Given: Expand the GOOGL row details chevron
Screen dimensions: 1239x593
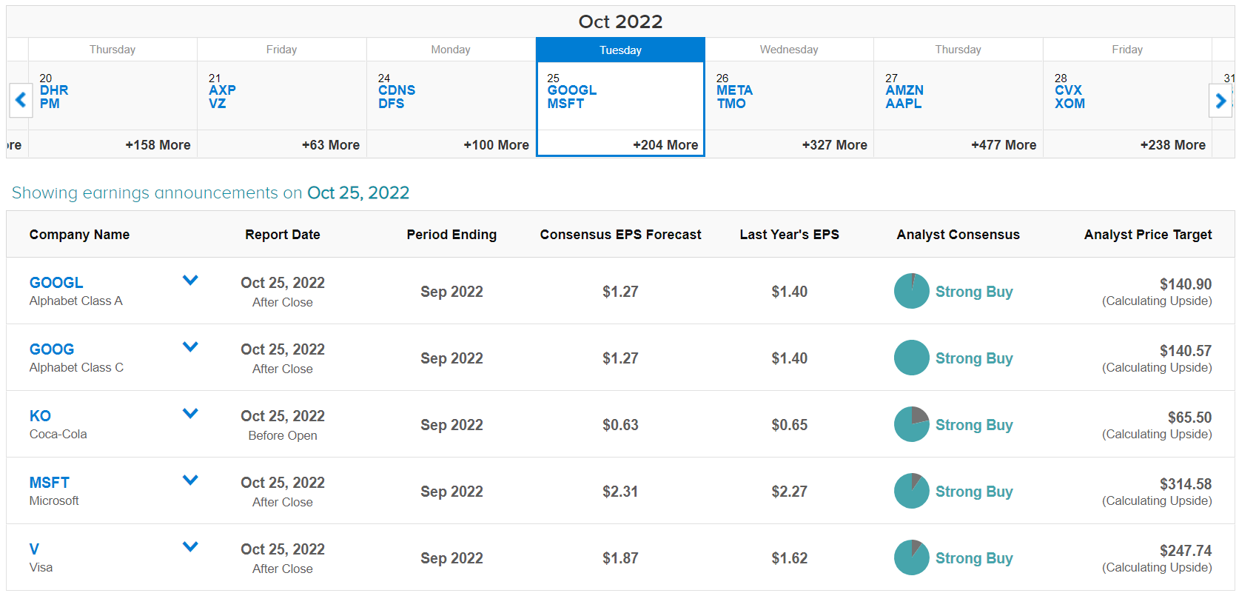Looking at the screenshot, I should [x=190, y=280].
